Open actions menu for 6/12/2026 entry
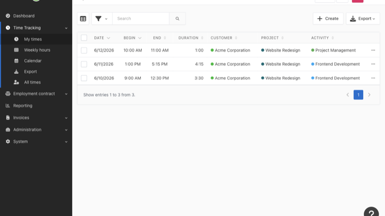The image size is (385, 216). pos(373,50)
